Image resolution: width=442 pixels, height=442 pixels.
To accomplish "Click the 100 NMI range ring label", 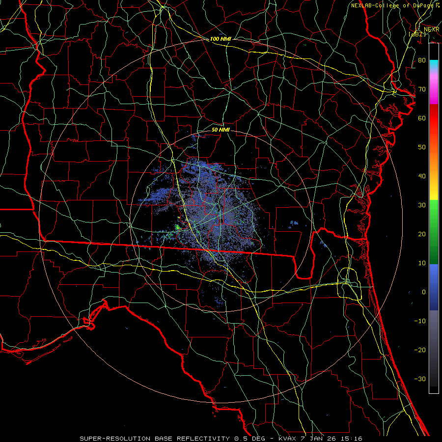I will 221,39.
